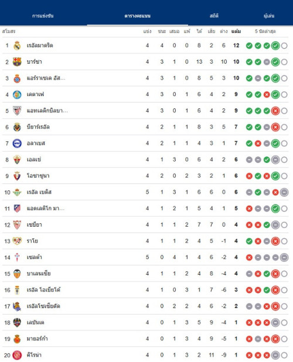The image size is (293, 362).
Task: Open the โอซาซูน่า team name link
Action: tap(38, 176)
